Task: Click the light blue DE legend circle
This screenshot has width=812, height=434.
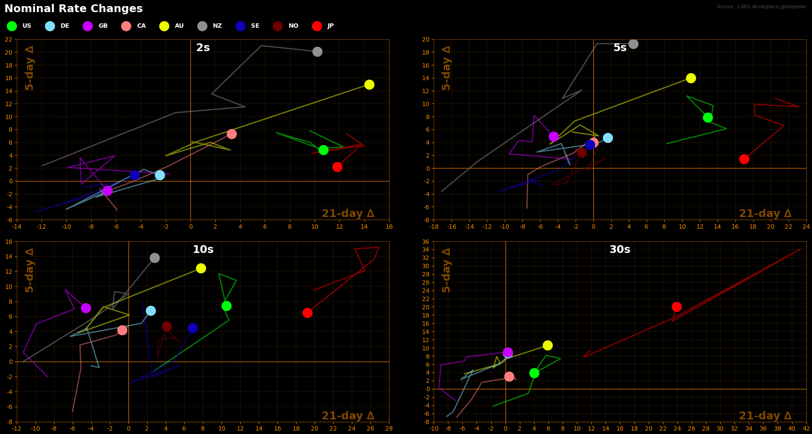Action: (x=50, y=26)
